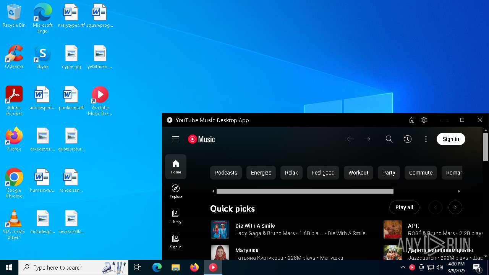The image size is (489, 275).
Task: Click right arrow of chips scrollbar
Action: [x=459, y=191]
